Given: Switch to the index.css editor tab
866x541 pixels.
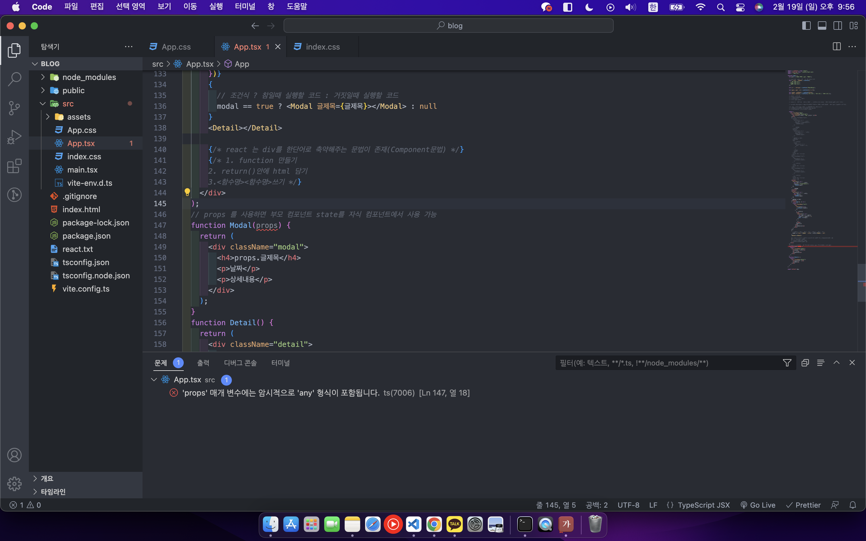Looking at the screenshot, I should tap(322, 47).
